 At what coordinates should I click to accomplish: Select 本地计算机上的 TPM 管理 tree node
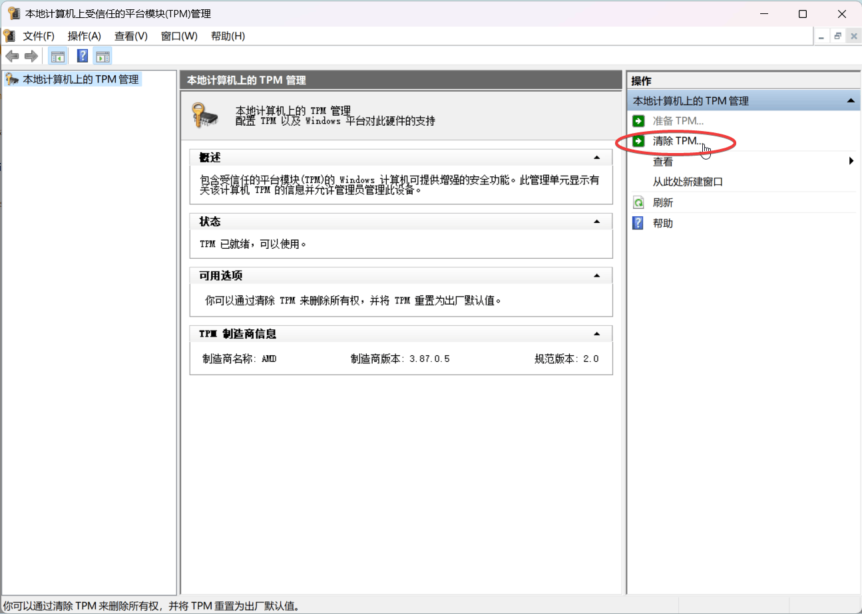pyautogui.click(x=81, y=79)
